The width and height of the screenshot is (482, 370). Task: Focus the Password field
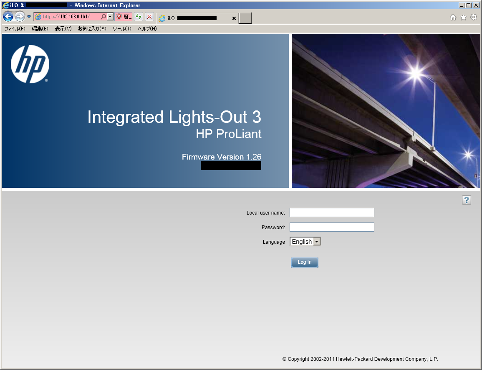332,227
